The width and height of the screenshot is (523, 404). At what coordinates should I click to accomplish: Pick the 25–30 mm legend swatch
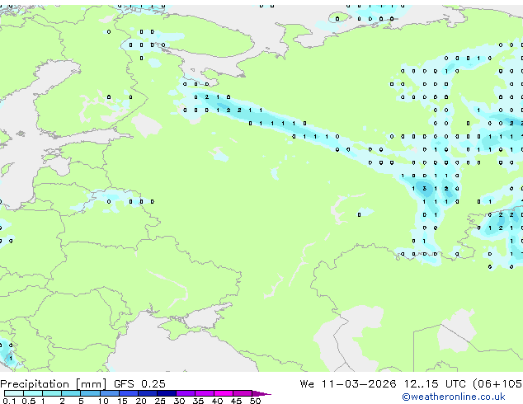tap(166, 393)
